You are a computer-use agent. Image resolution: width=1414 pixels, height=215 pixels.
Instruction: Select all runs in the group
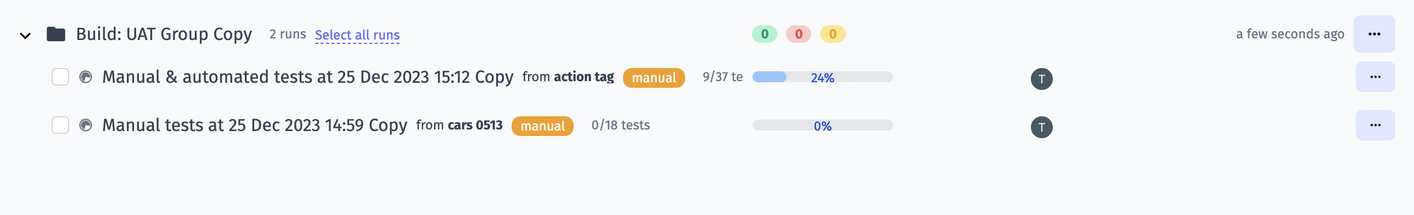(357, 35)
